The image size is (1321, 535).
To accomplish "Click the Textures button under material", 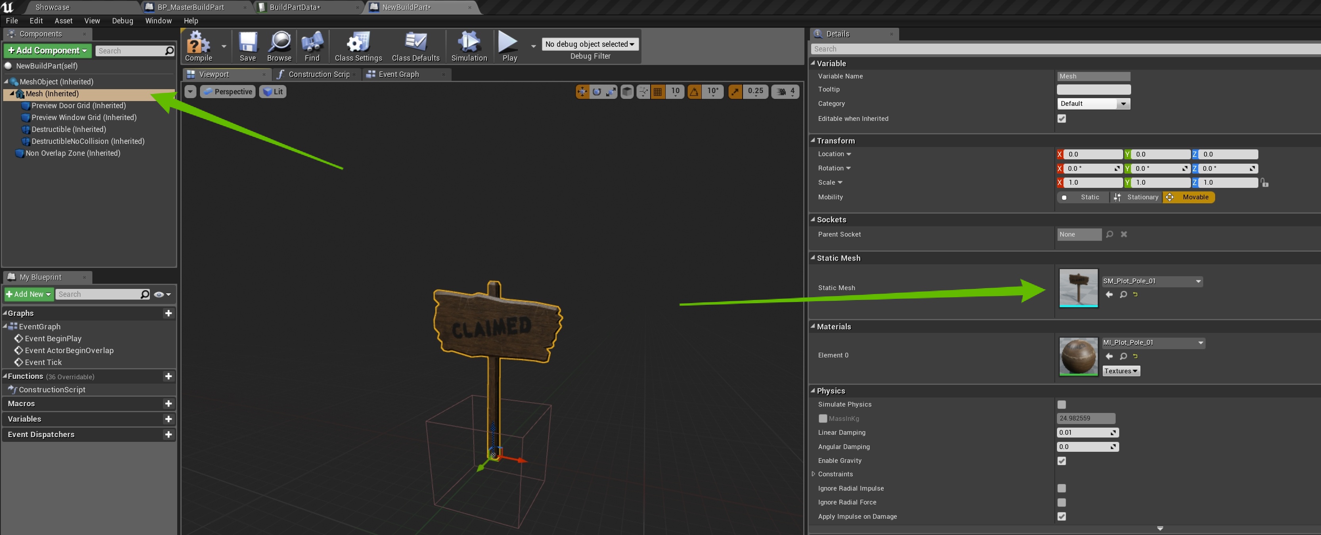I will click(1120, 371).
